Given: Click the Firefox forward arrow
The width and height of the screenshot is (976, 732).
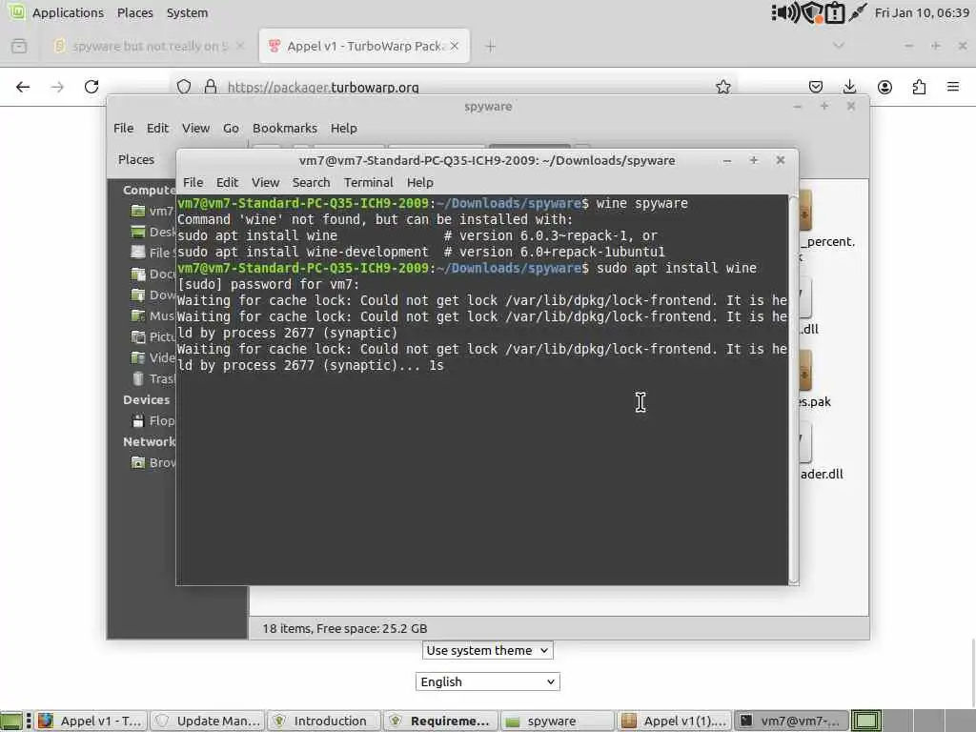Looking at the screenshot, I should pos(57,87).
